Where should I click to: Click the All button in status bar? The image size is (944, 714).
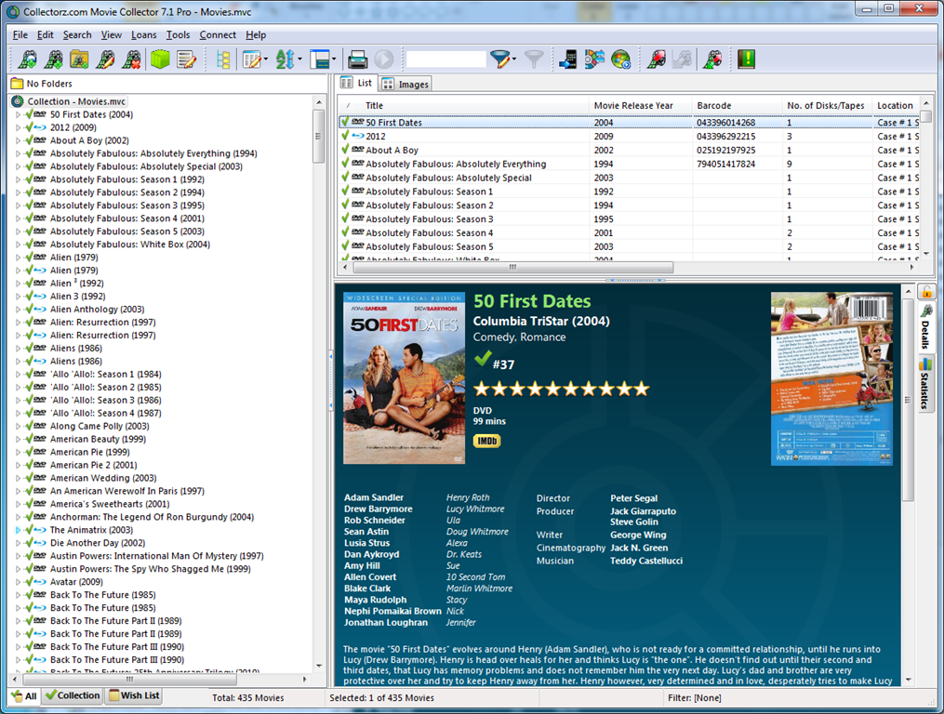click(x=24, y=696)
